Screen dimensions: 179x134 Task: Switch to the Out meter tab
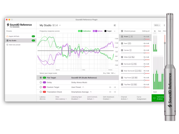pos(160,31)
